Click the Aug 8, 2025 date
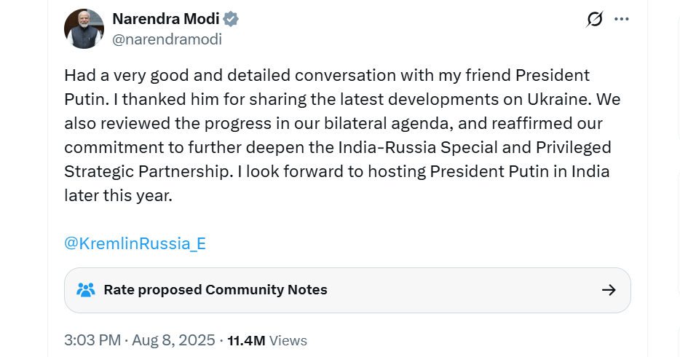The width and height of the screenshot is (680, 357). [x=173, y=340]
